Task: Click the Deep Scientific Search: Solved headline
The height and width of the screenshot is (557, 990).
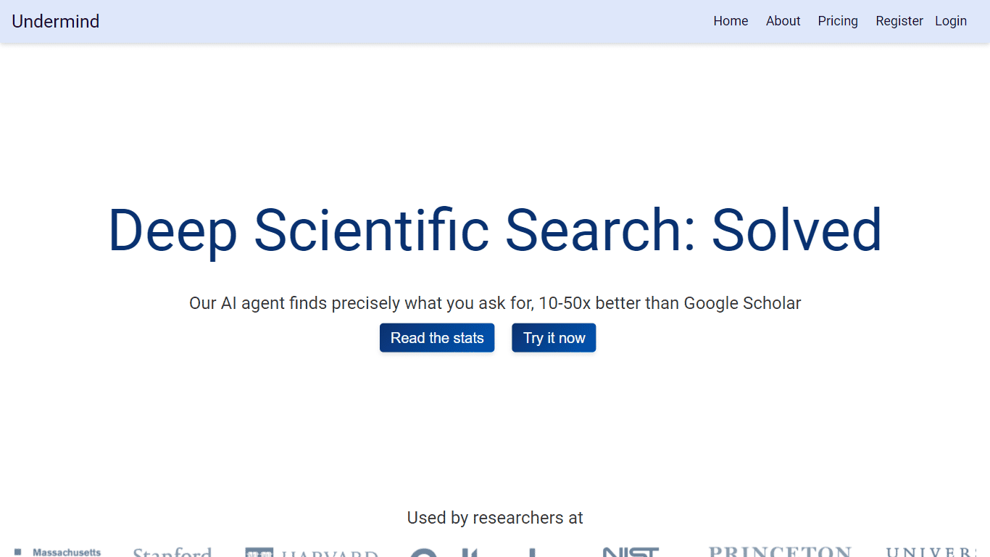Action: [495, 230]
